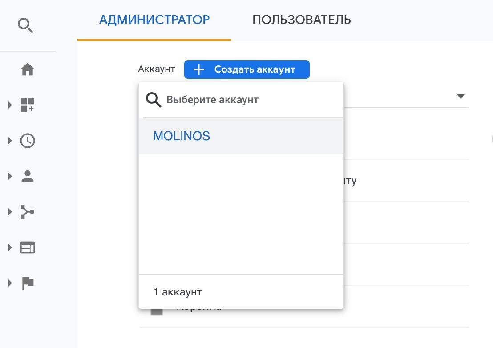Switch to the ПОЛЬЗОВАТЕЛЬ tab
Image resolution: width=493 pixels, height=348 pixels.
[x=302, y=20]
